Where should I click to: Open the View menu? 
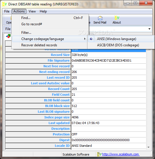pos(32,11)
